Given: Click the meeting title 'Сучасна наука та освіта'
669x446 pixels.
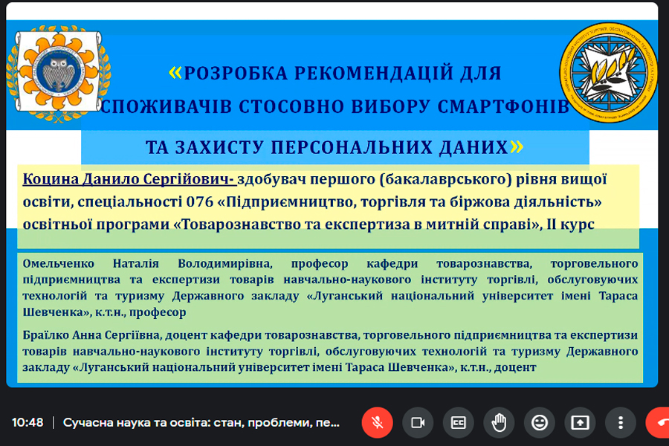Looking at the screenshot, I should click(x=201, y=422).
